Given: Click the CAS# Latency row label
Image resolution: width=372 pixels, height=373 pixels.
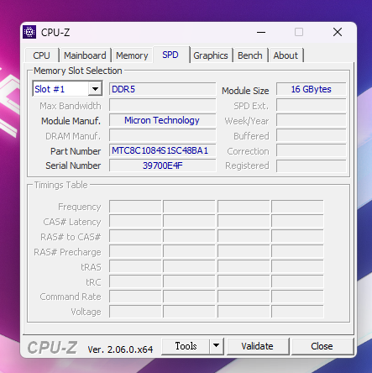Looking at the screenshot, I should click(72, 222).
